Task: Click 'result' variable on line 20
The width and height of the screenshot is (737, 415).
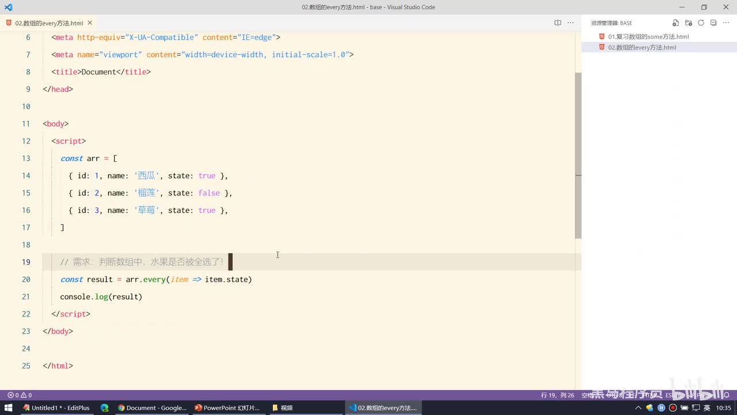Action: coord(100,280)
